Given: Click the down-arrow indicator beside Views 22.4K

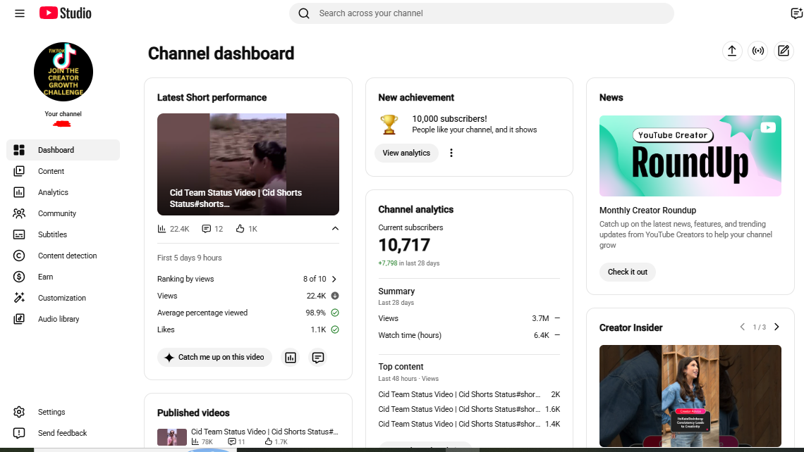Looking at the screenshot, I should [335, 296].
